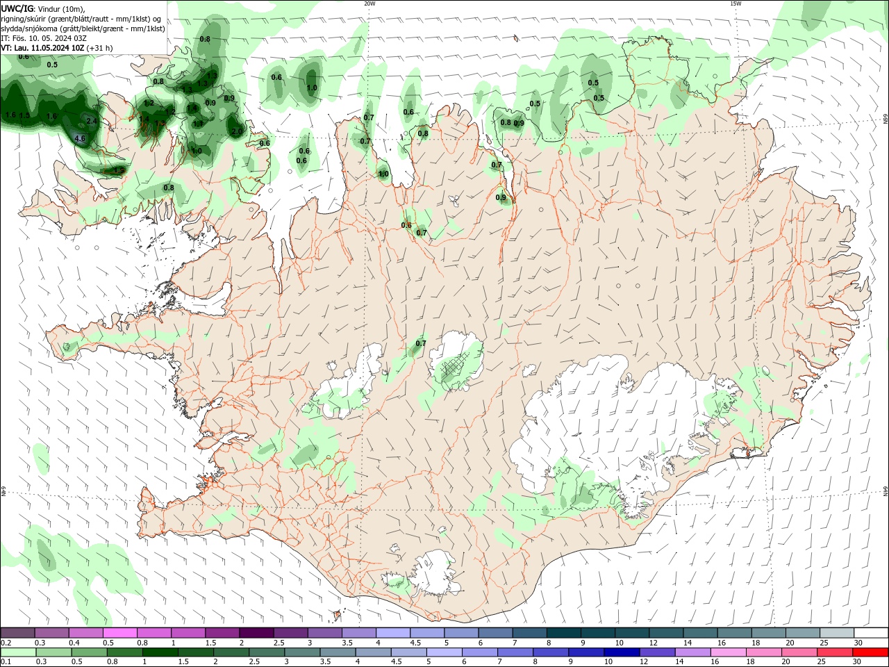Click the '0.1' label under the bottom legend row
Viewport: 889px width, 667px height.
[x=5, y=661]
